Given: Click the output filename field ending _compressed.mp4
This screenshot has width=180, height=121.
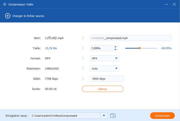Looking at the screenshot, I should point(130,38).
